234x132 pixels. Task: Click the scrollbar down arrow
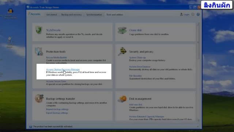coord(198,120)
